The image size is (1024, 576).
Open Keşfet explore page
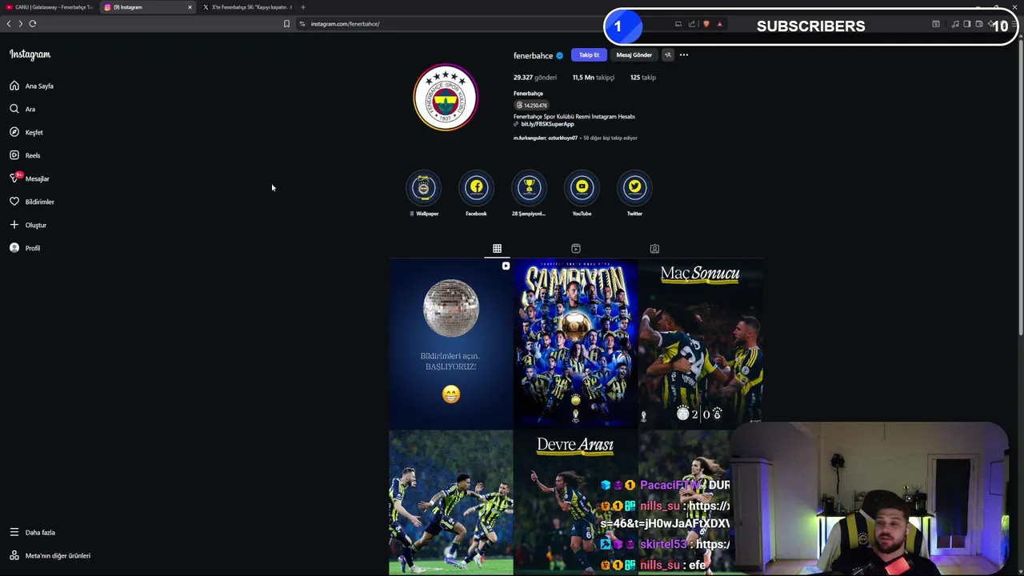(26, 132)
